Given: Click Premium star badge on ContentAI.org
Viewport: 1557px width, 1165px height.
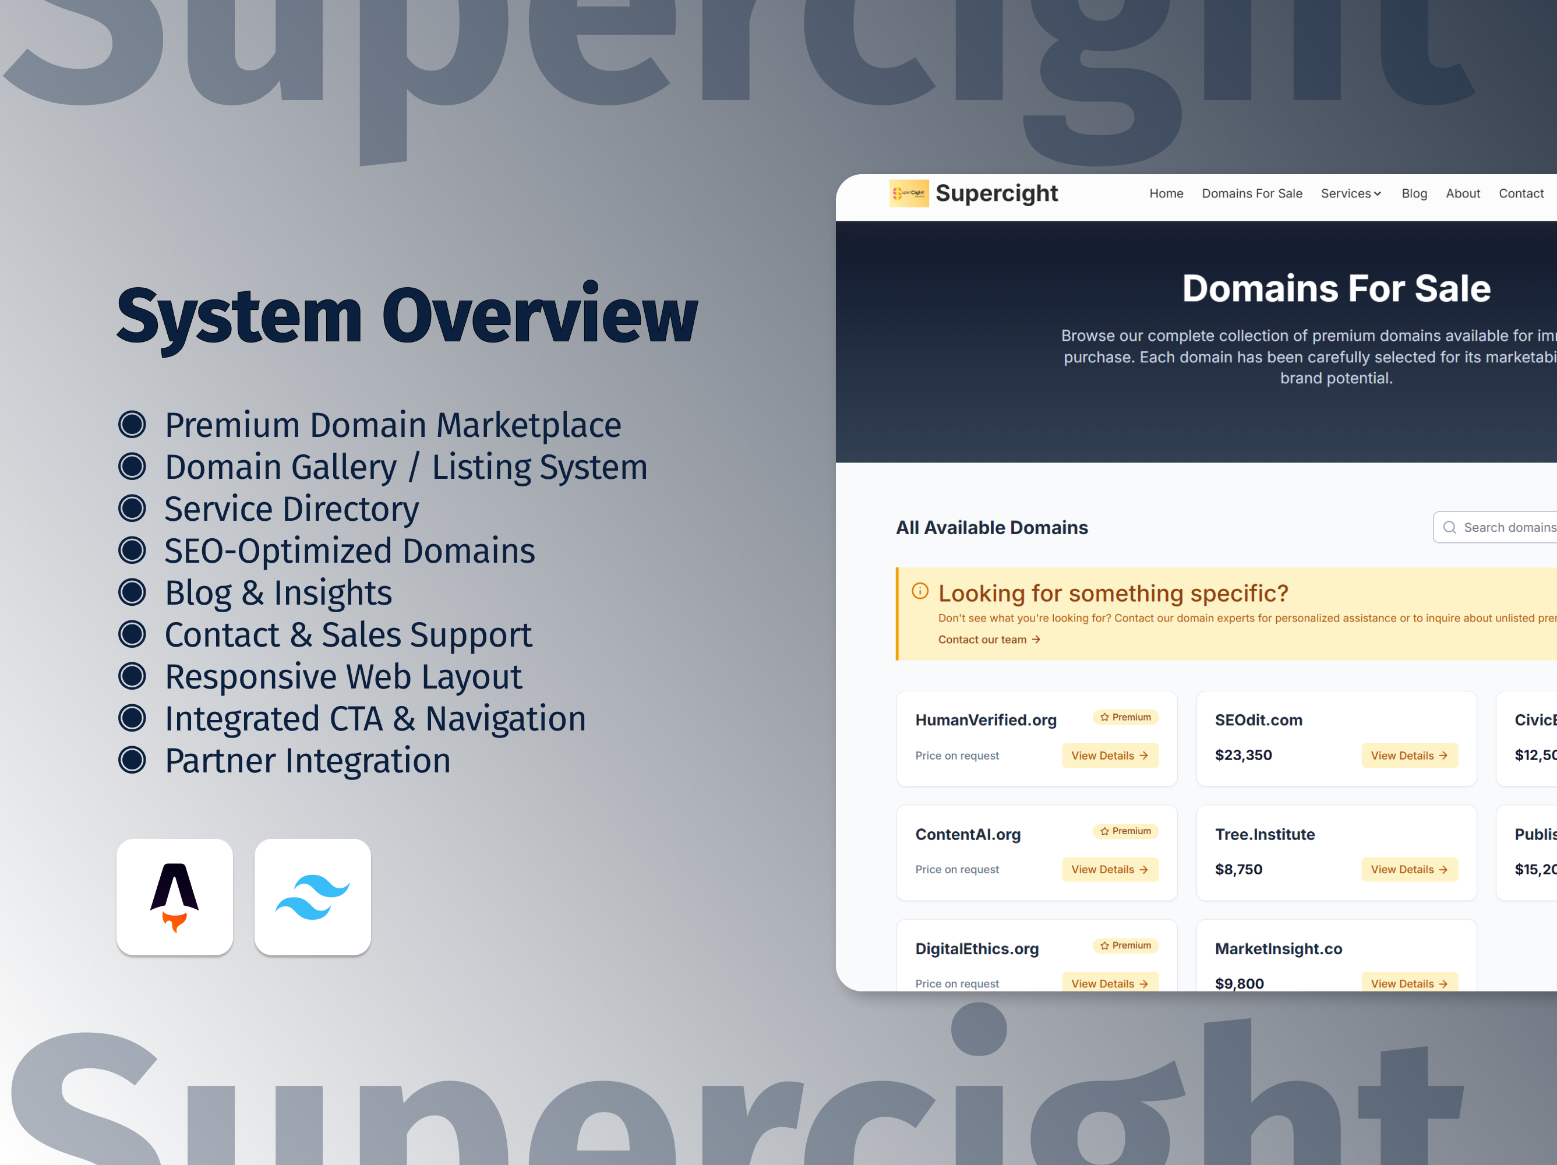Looking at the screenshot, I should (1125, 831).
